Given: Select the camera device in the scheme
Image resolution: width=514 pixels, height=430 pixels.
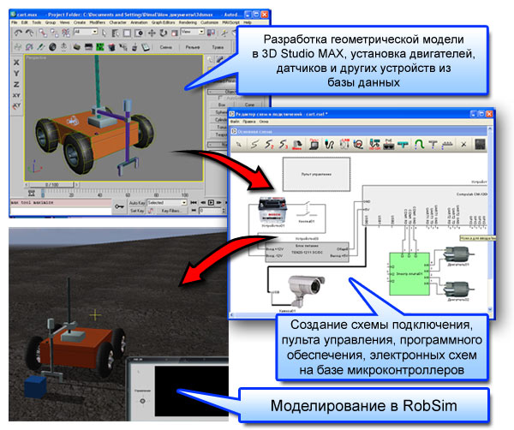Looking at the screenshot, I should click(306, 290).
